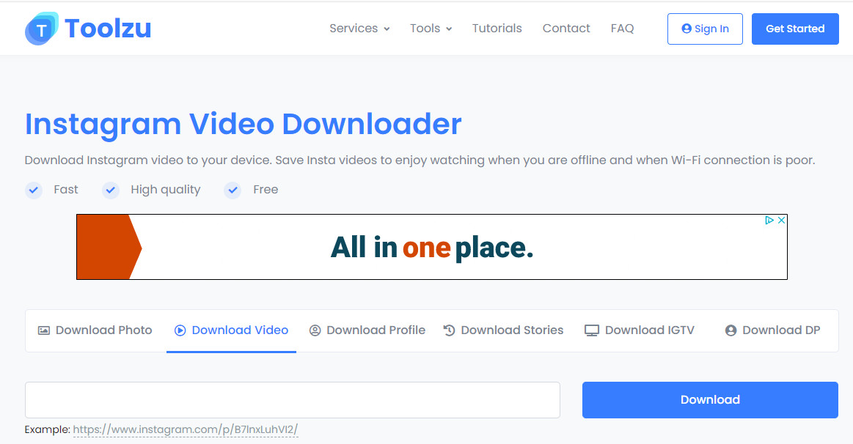853x444 pixels.
Task: Click the checkmark next to Fast
Action: [x=34, y=190]
